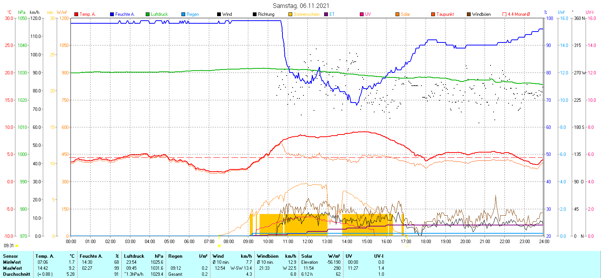Viewport: 601px width, 278px height.
Task: Click the green Luftdruck legend swatch
Action: tap(148, 14)
